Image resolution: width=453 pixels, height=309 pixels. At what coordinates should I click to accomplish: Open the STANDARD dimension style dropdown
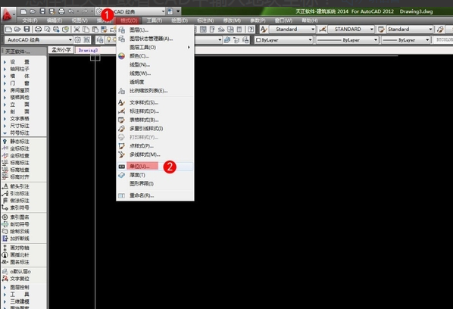click(x=351, y=30)
